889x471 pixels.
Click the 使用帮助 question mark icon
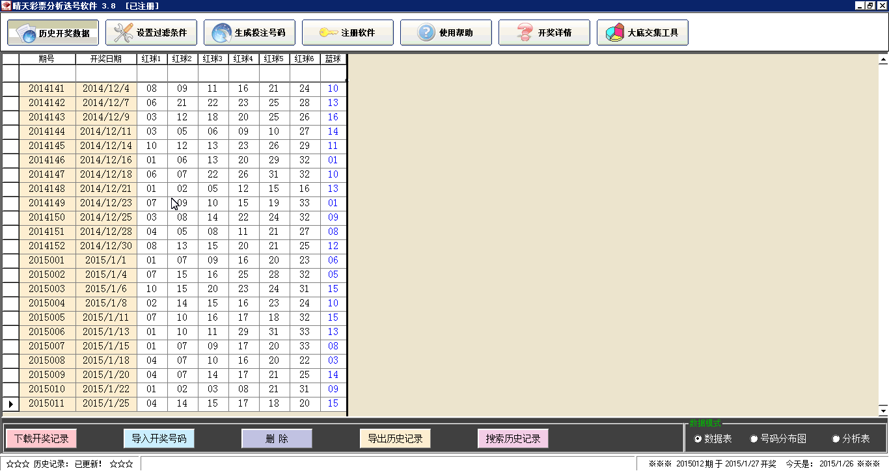tap(426, 33)
